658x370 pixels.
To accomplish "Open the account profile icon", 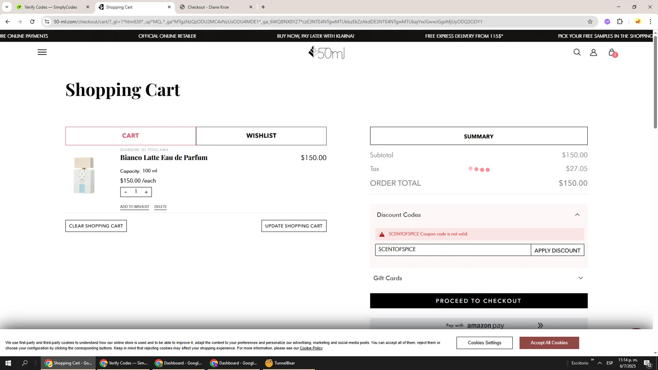I will point(594,53).
